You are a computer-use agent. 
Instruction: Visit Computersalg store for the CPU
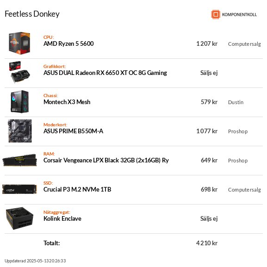pos(244,44)
